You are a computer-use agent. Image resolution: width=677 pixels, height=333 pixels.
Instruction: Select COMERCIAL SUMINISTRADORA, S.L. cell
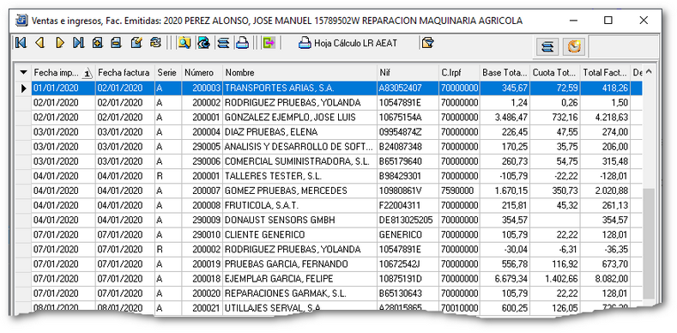pyautogui.click(x=299, y=161)
